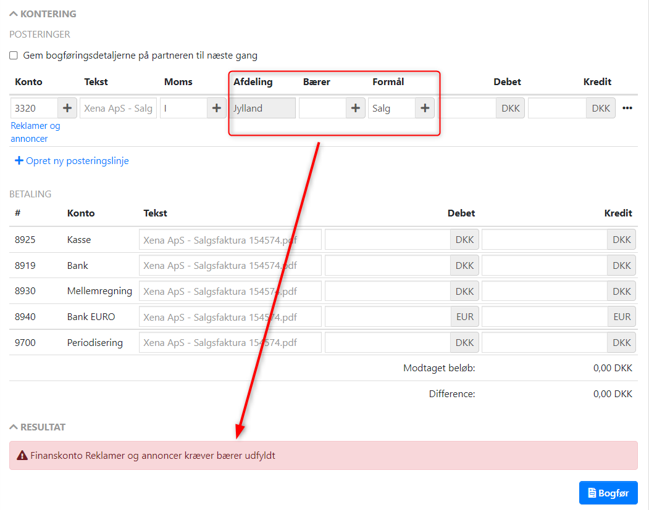Click the empty Bærer input field

coord(322,108)
